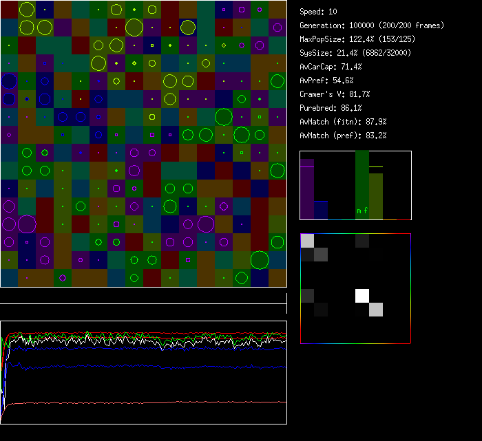Click the MaxPopSize statistic line

pyautogui.click(x=356, y=39)
